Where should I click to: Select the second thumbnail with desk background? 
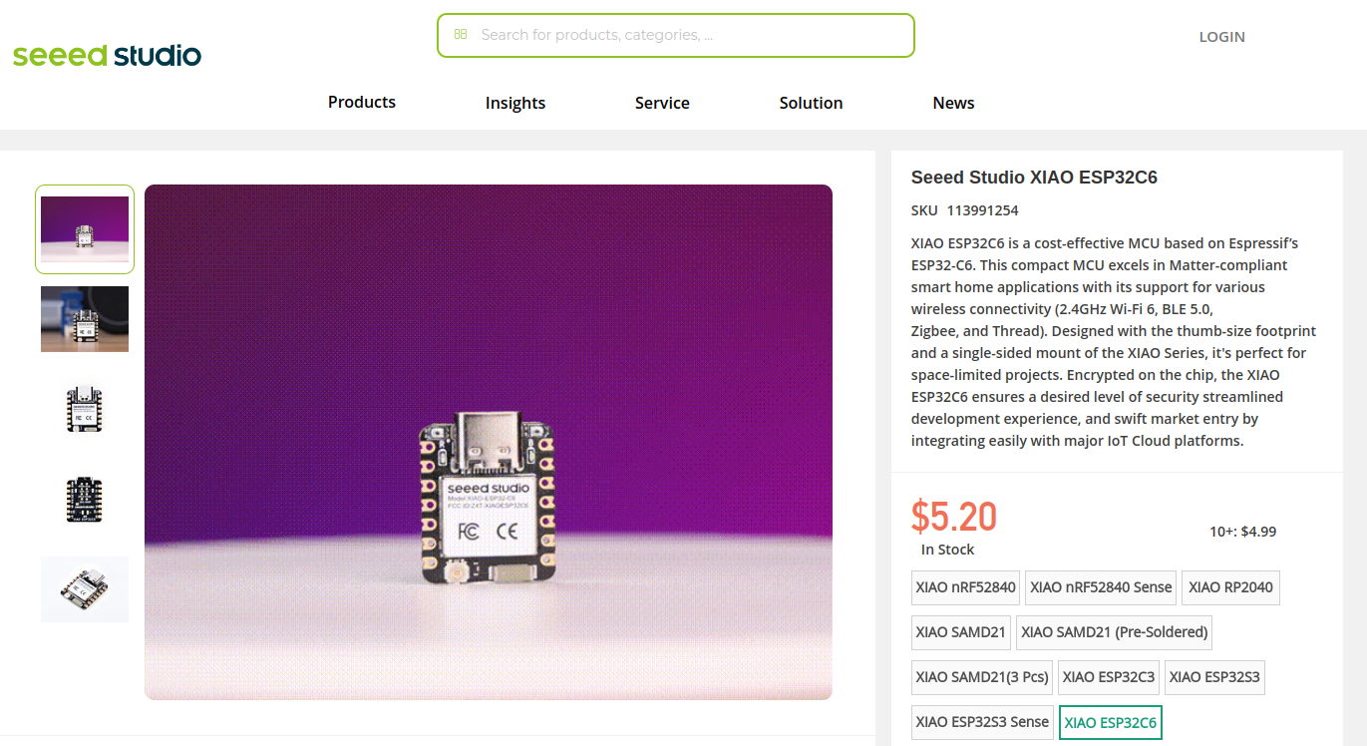pyautogui.click(x=85, y=319)
